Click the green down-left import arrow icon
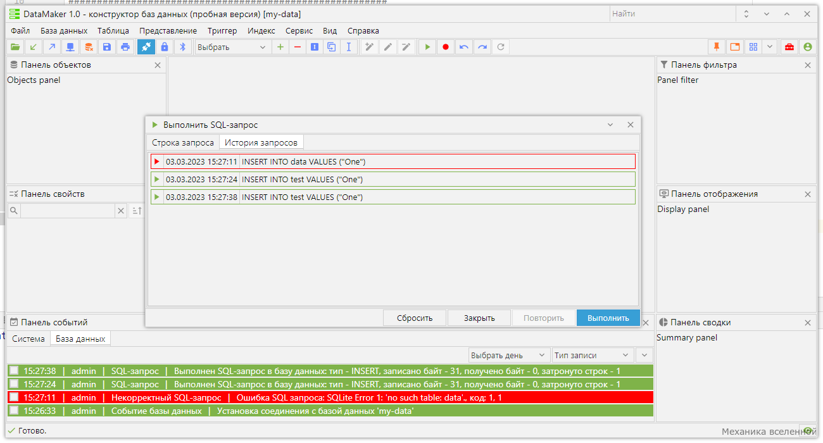The image size is (823, 443). click(x=34, y=47)
